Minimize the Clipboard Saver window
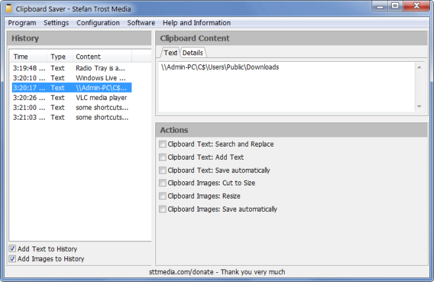The height and width of the screenshot is (282, 434). [380, 6]
